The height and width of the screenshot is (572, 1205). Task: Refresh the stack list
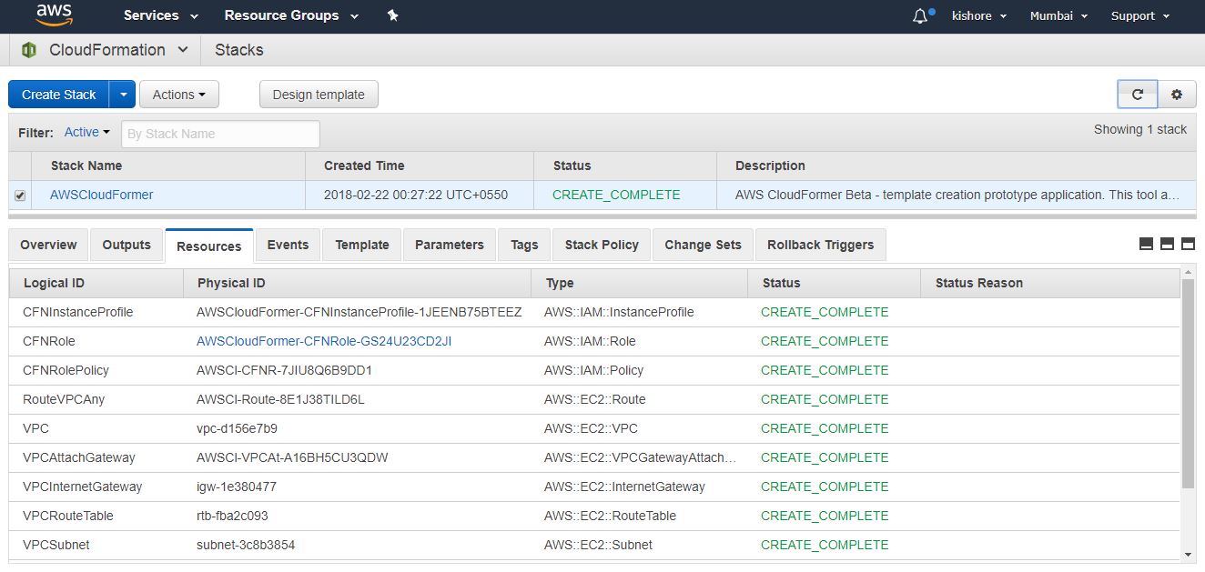click(x=1137, y=95)
